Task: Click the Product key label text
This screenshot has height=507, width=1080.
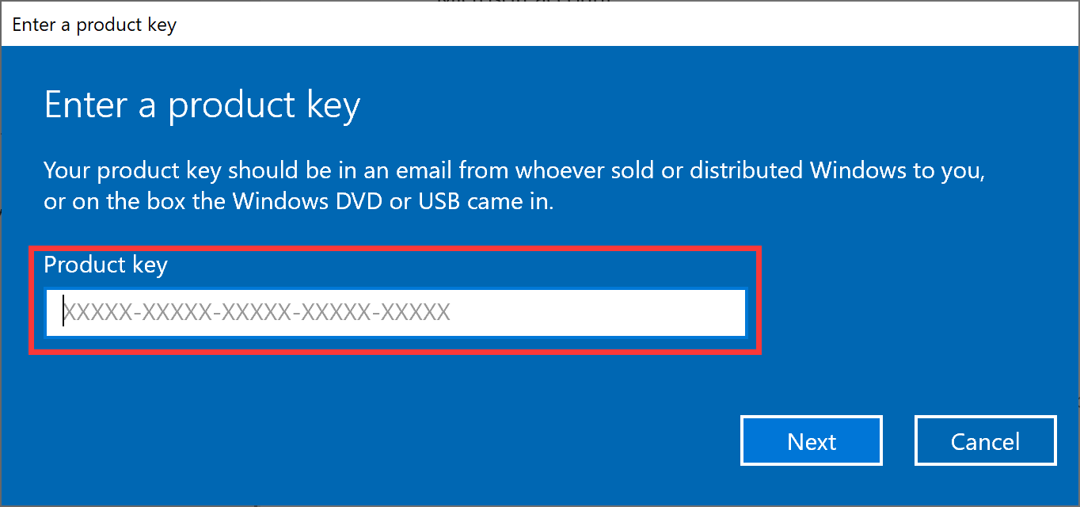Action: click(x=105, y=265)
